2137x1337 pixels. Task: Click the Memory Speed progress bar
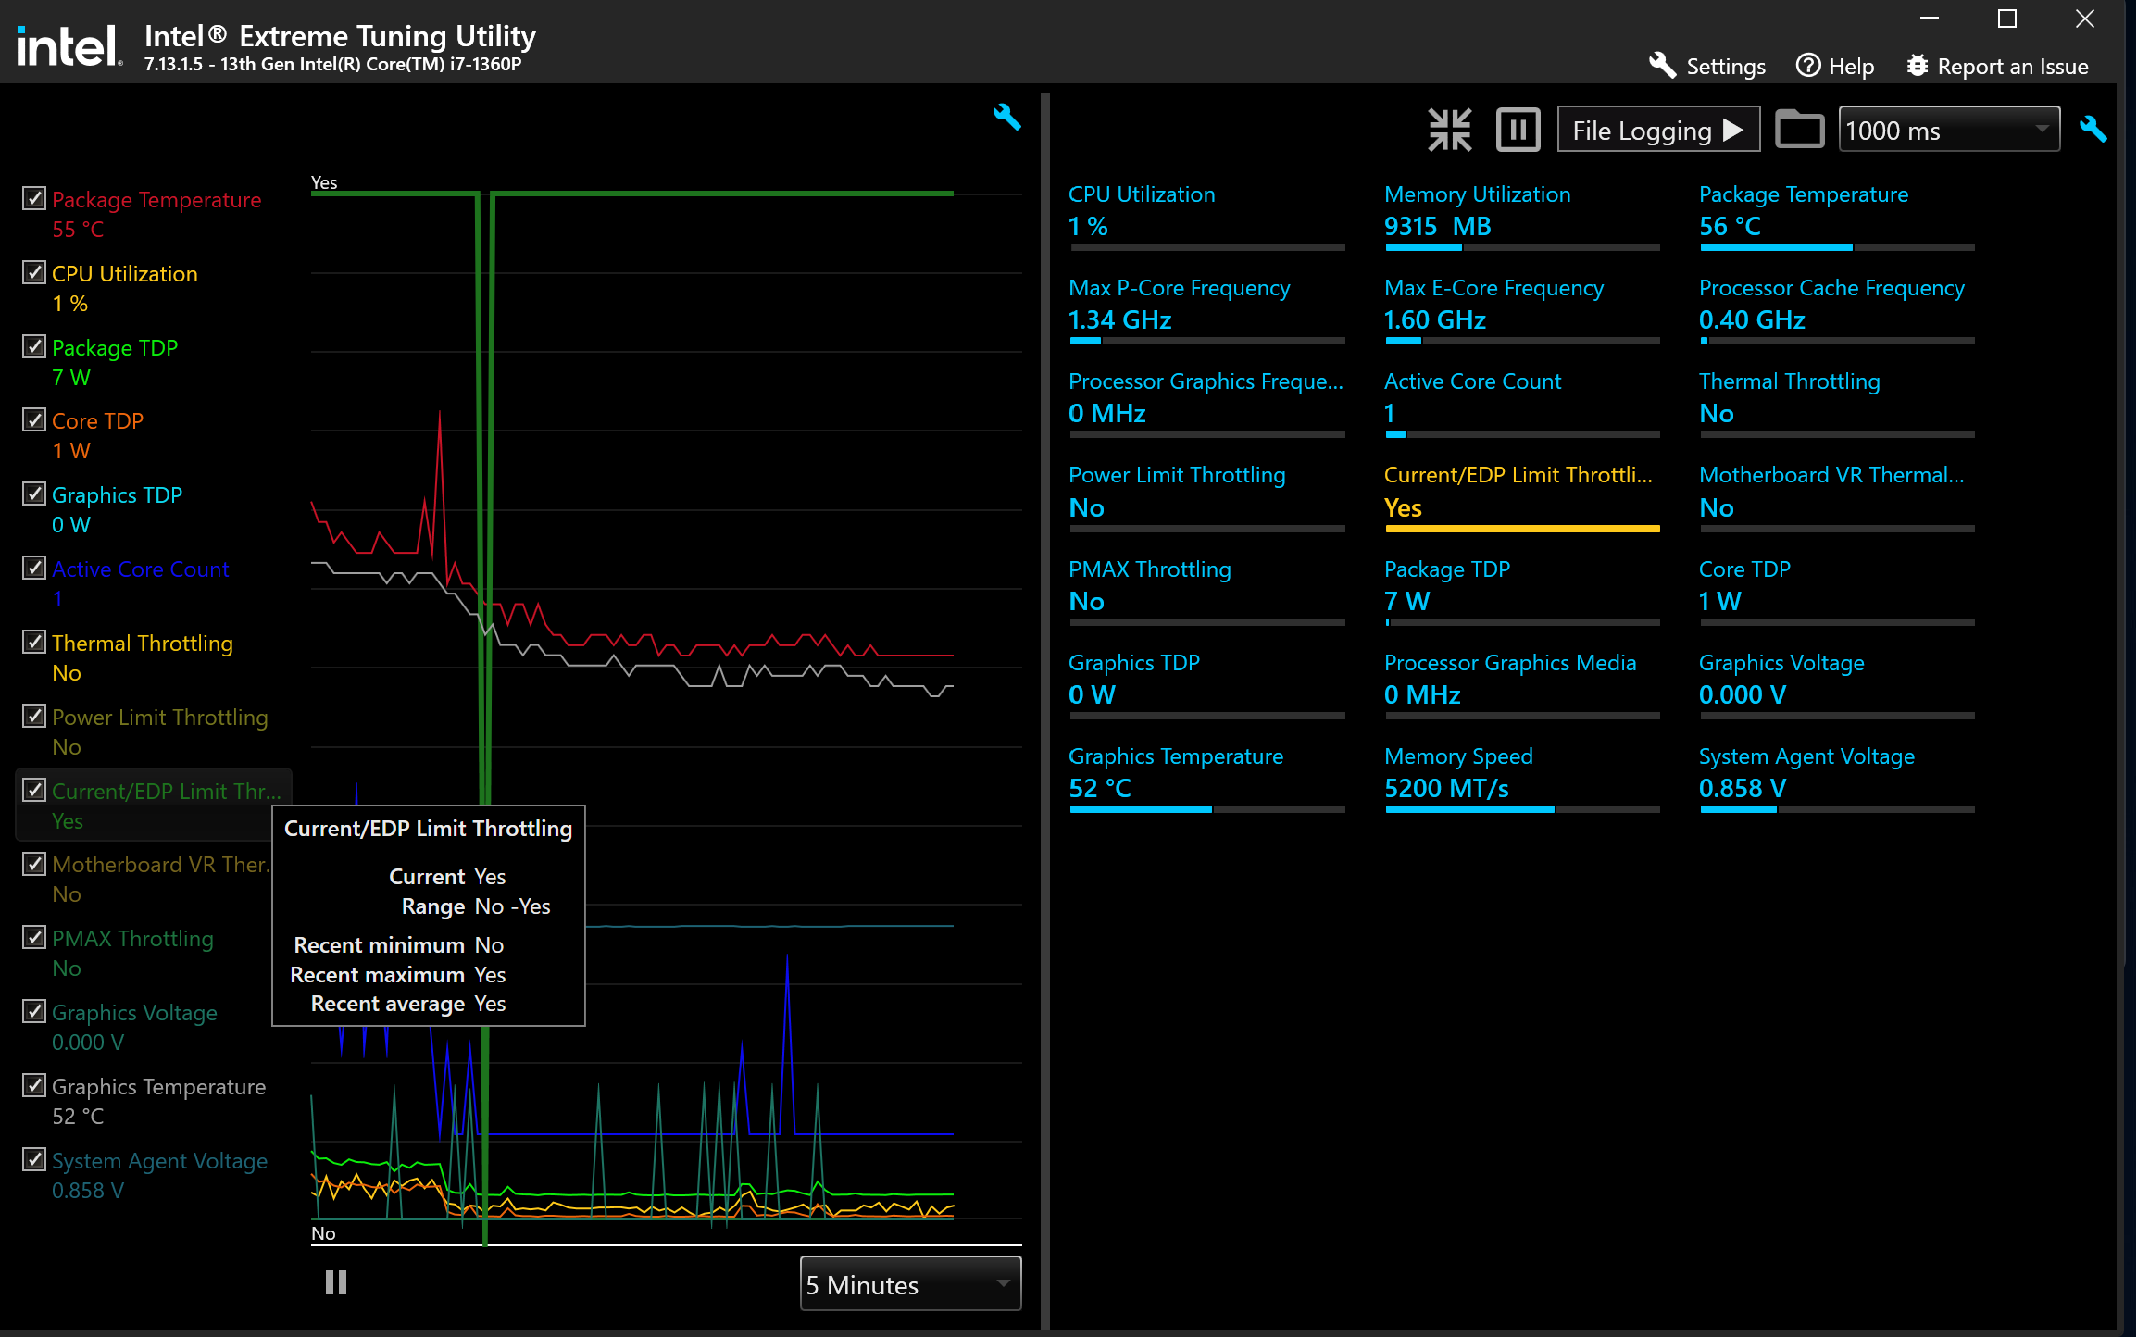tap(1522, 809)
